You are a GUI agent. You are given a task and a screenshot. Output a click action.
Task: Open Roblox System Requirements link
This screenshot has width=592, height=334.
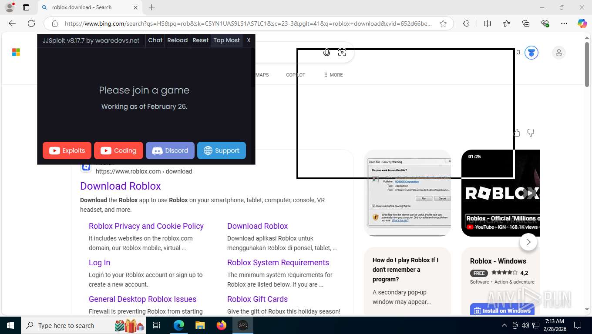[x=278, y=262]
